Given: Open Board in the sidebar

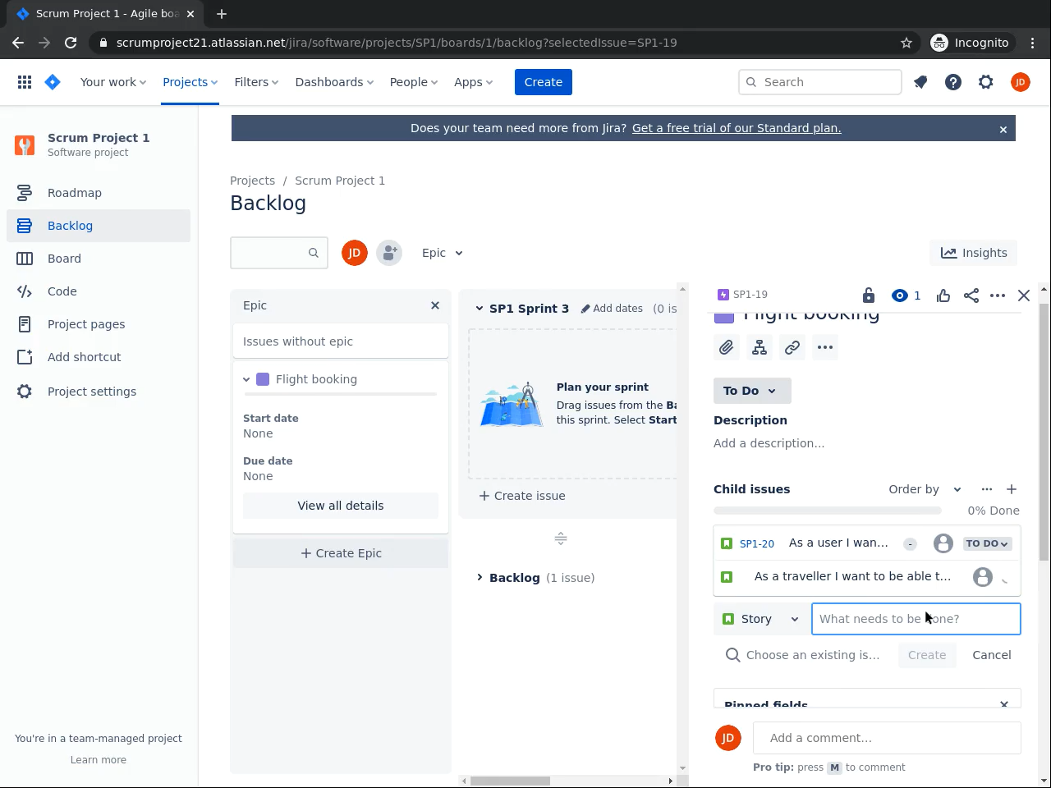Looking at the screenshot, I should point(64,259).
